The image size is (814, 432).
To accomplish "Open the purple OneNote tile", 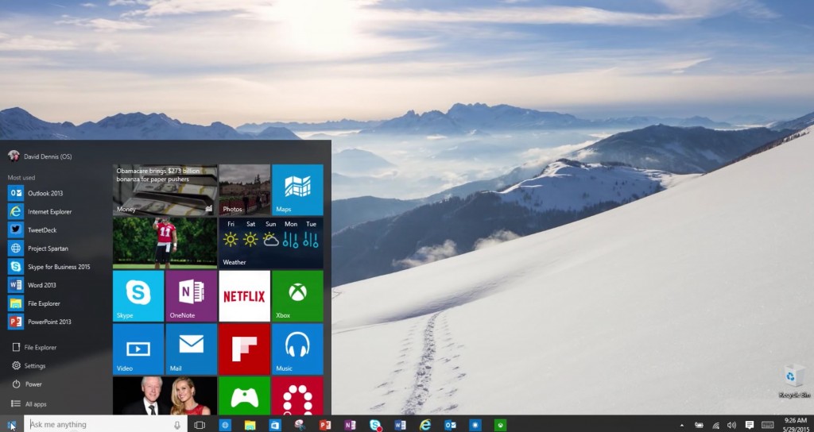I will (191, 295).
